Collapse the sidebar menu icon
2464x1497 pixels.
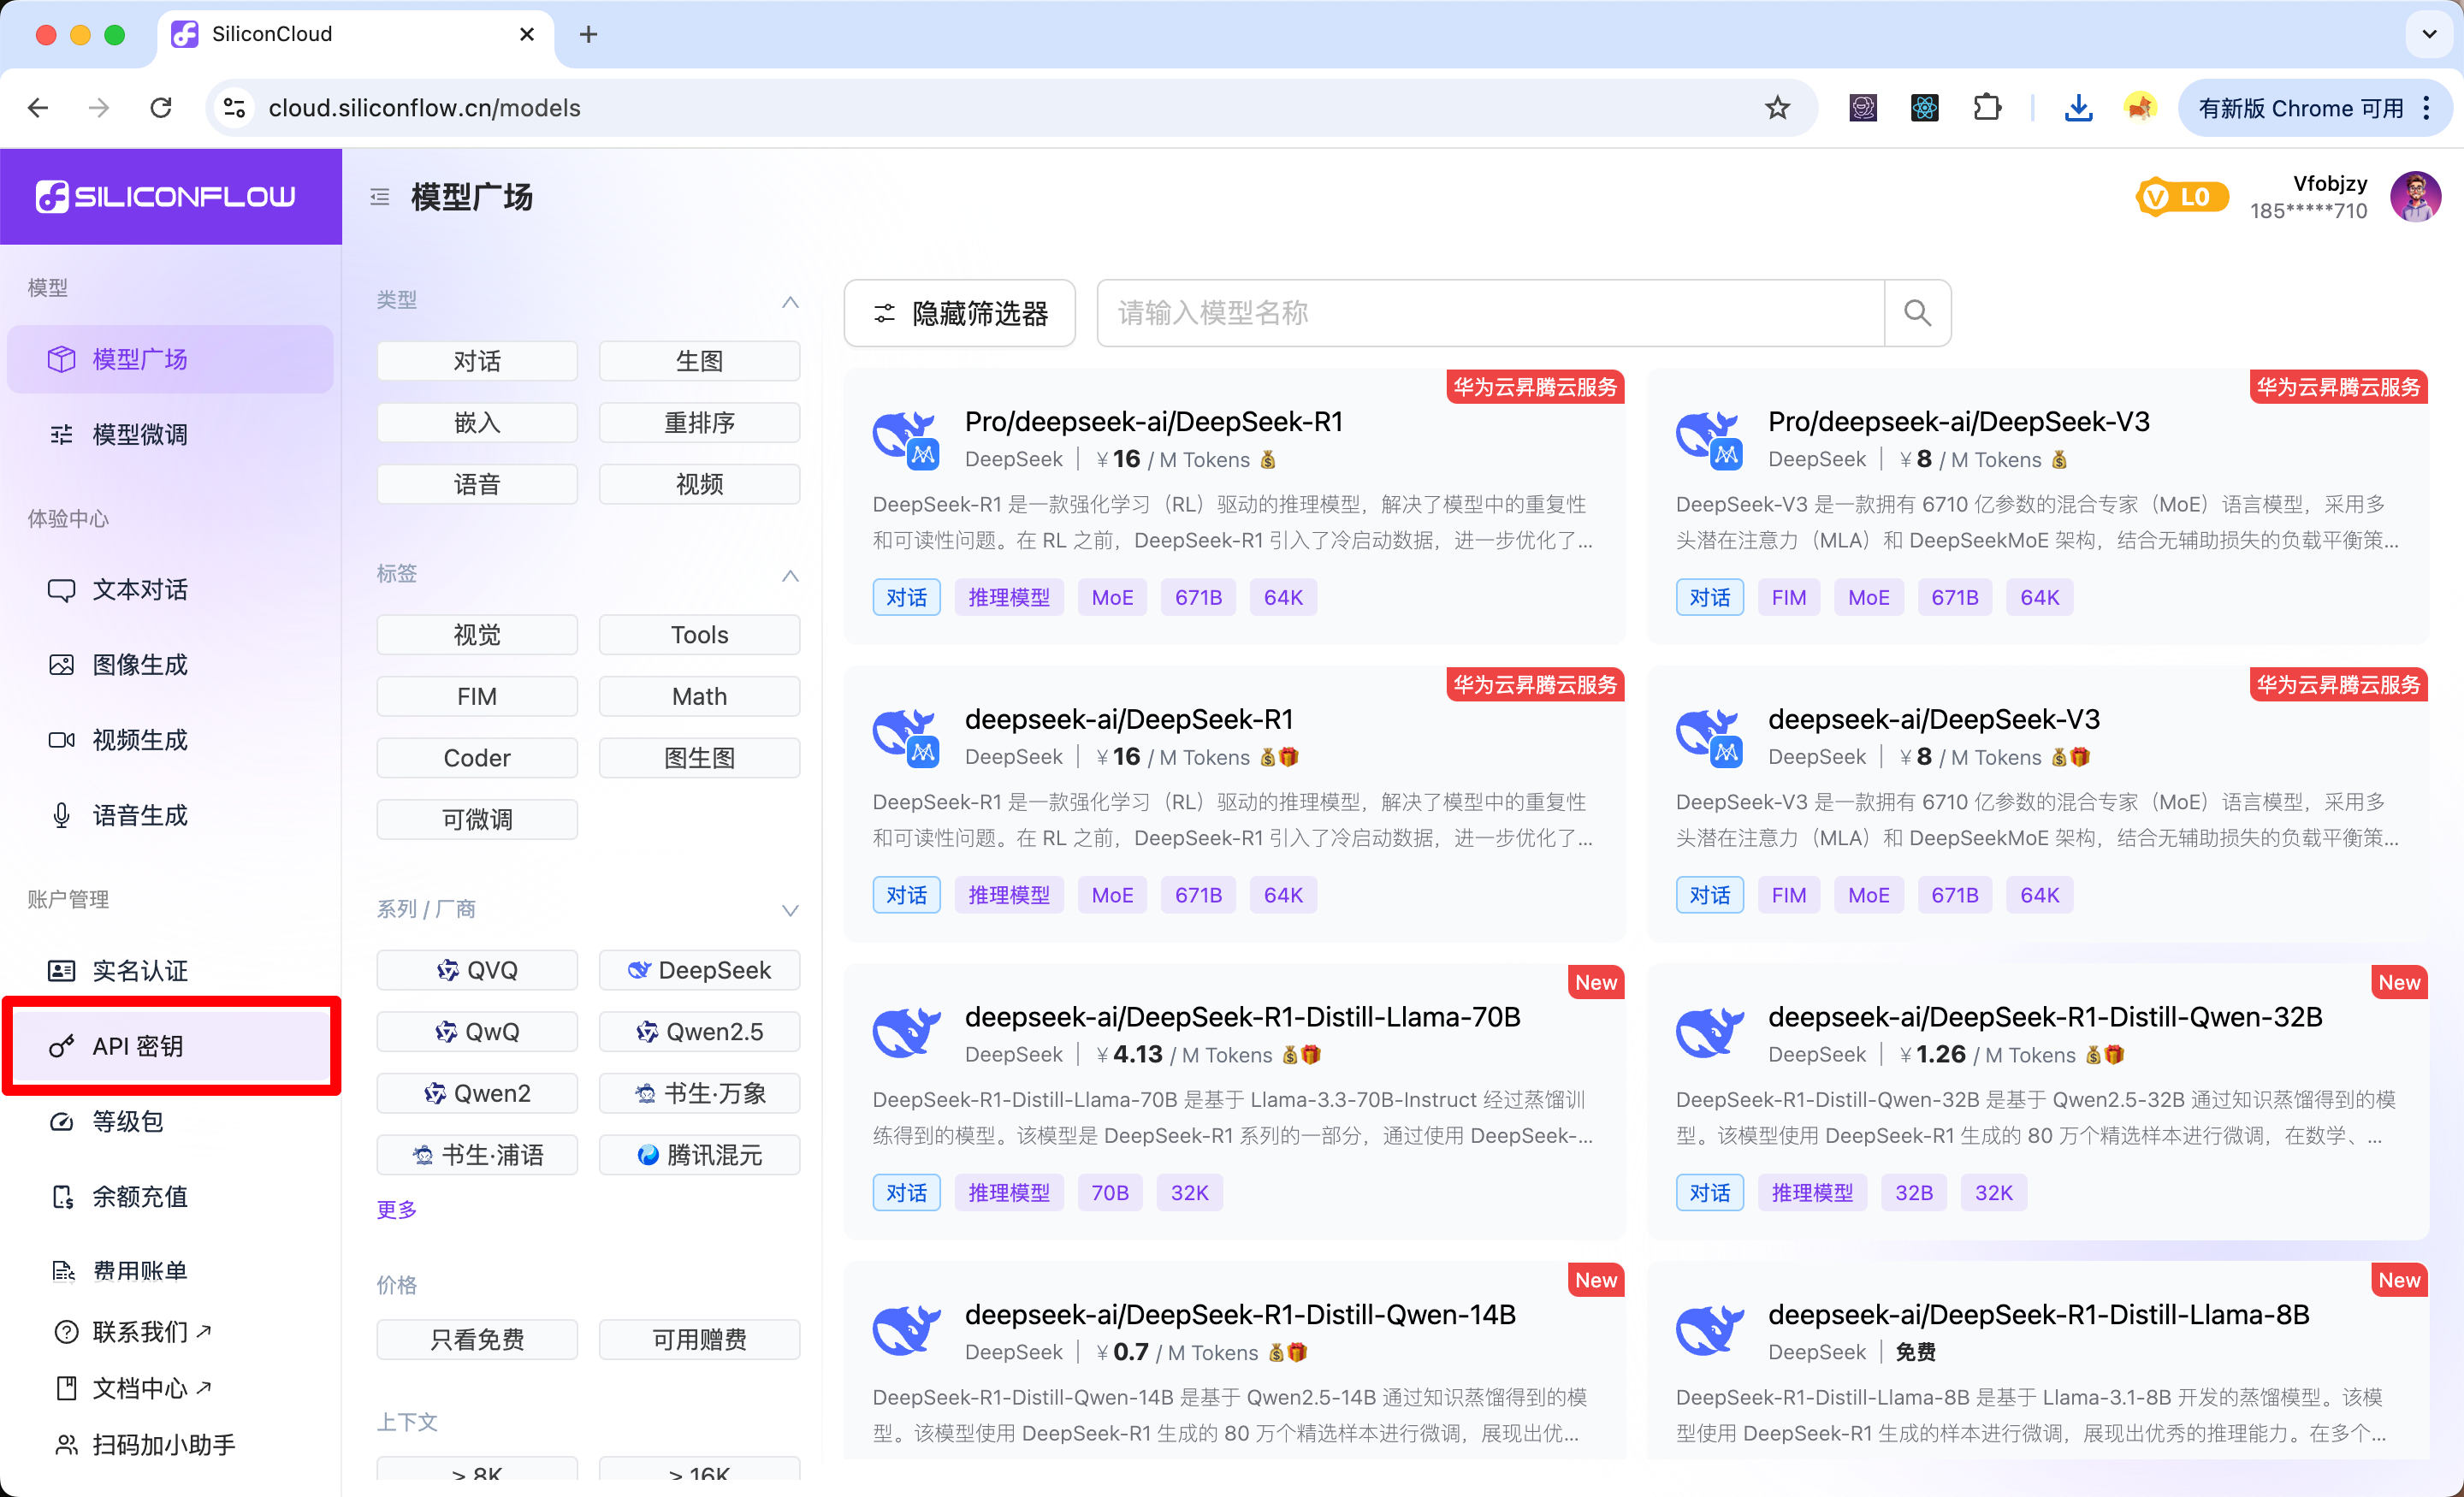tap(380, 197)
